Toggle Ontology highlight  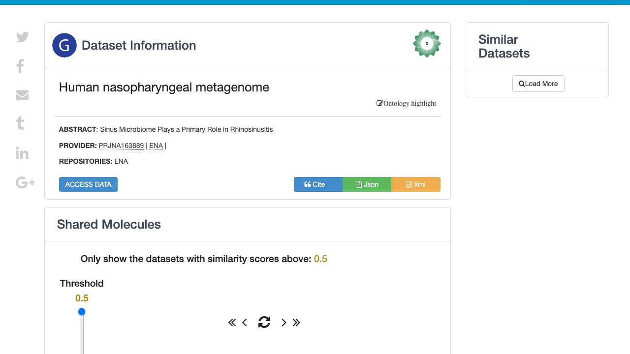coord(406,103)
